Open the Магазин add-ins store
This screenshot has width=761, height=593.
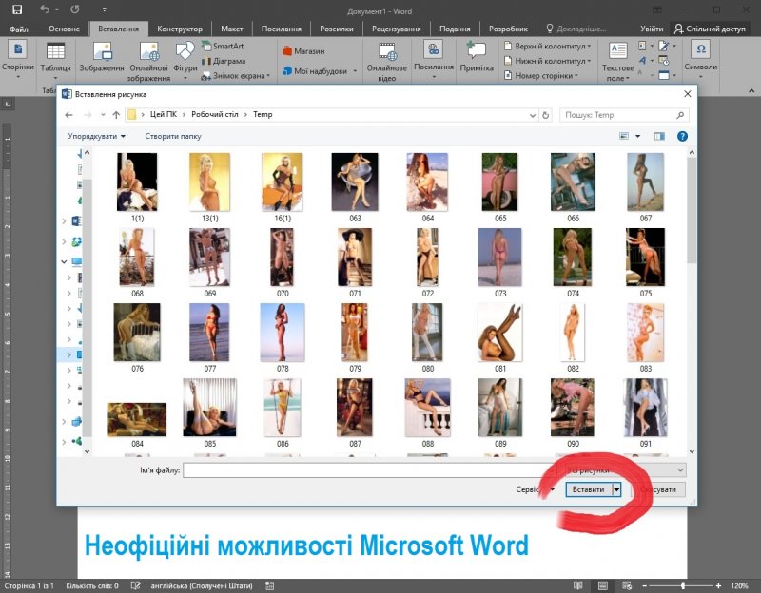pyautogui.click(x=303, y=50)
